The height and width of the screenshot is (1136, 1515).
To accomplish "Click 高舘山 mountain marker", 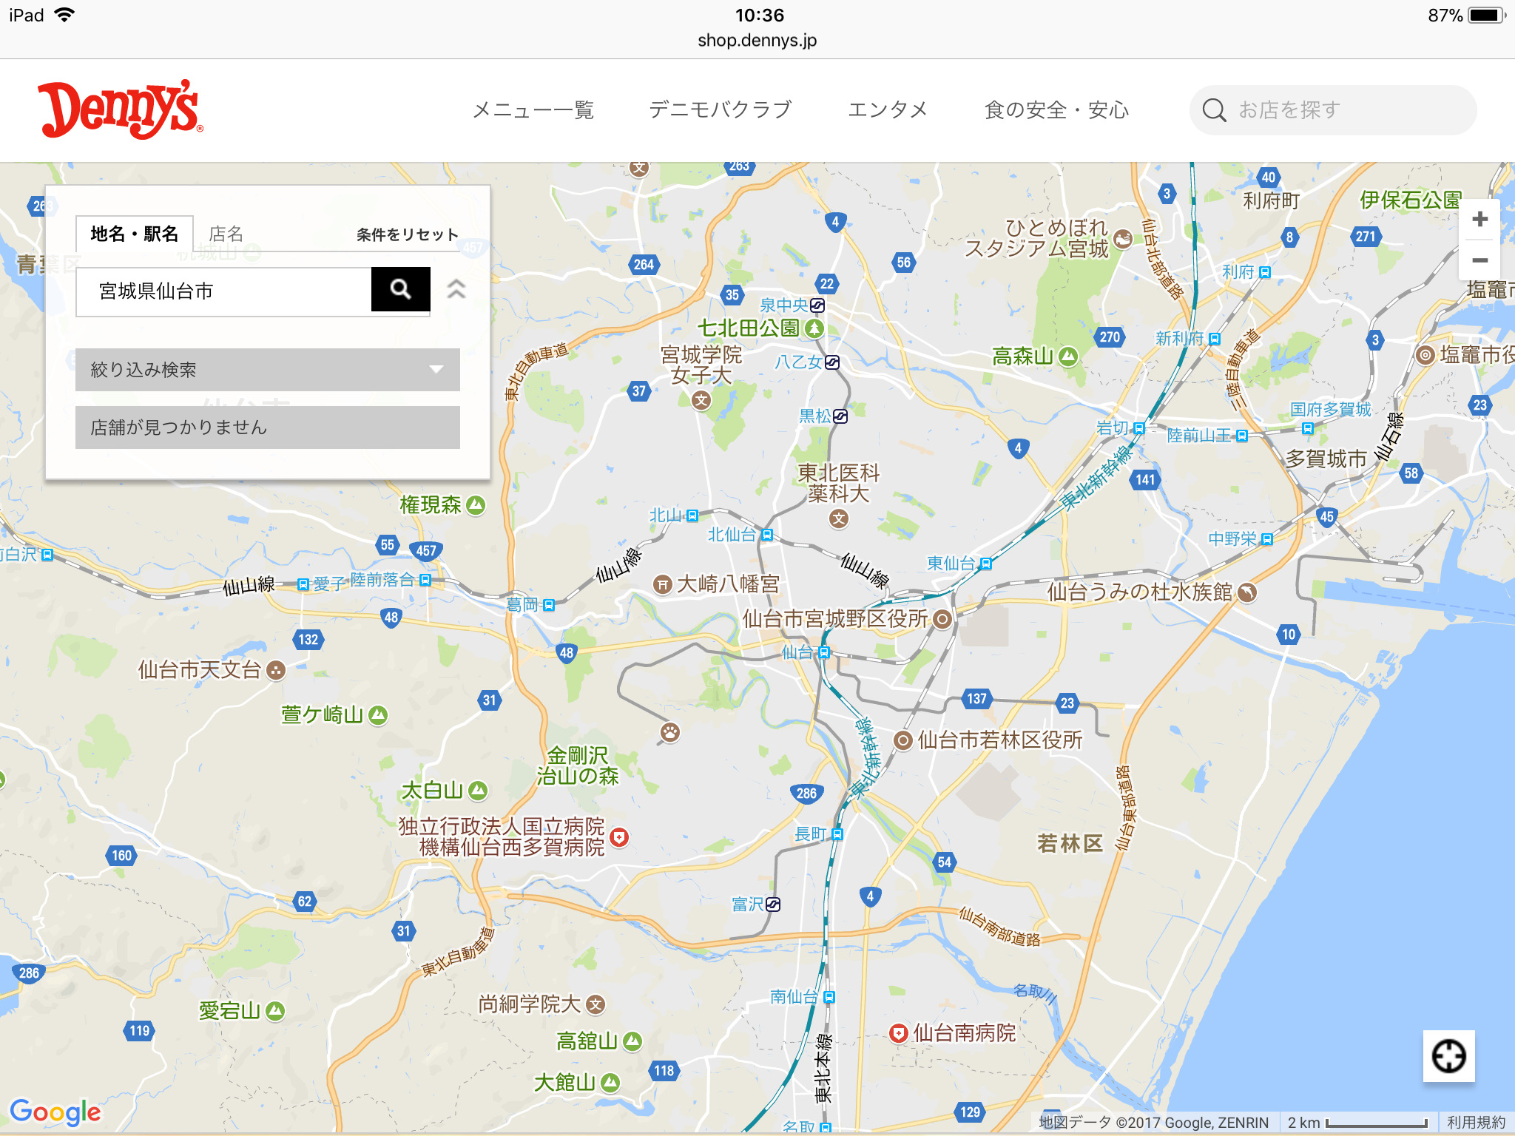I will coord(632,1042).
